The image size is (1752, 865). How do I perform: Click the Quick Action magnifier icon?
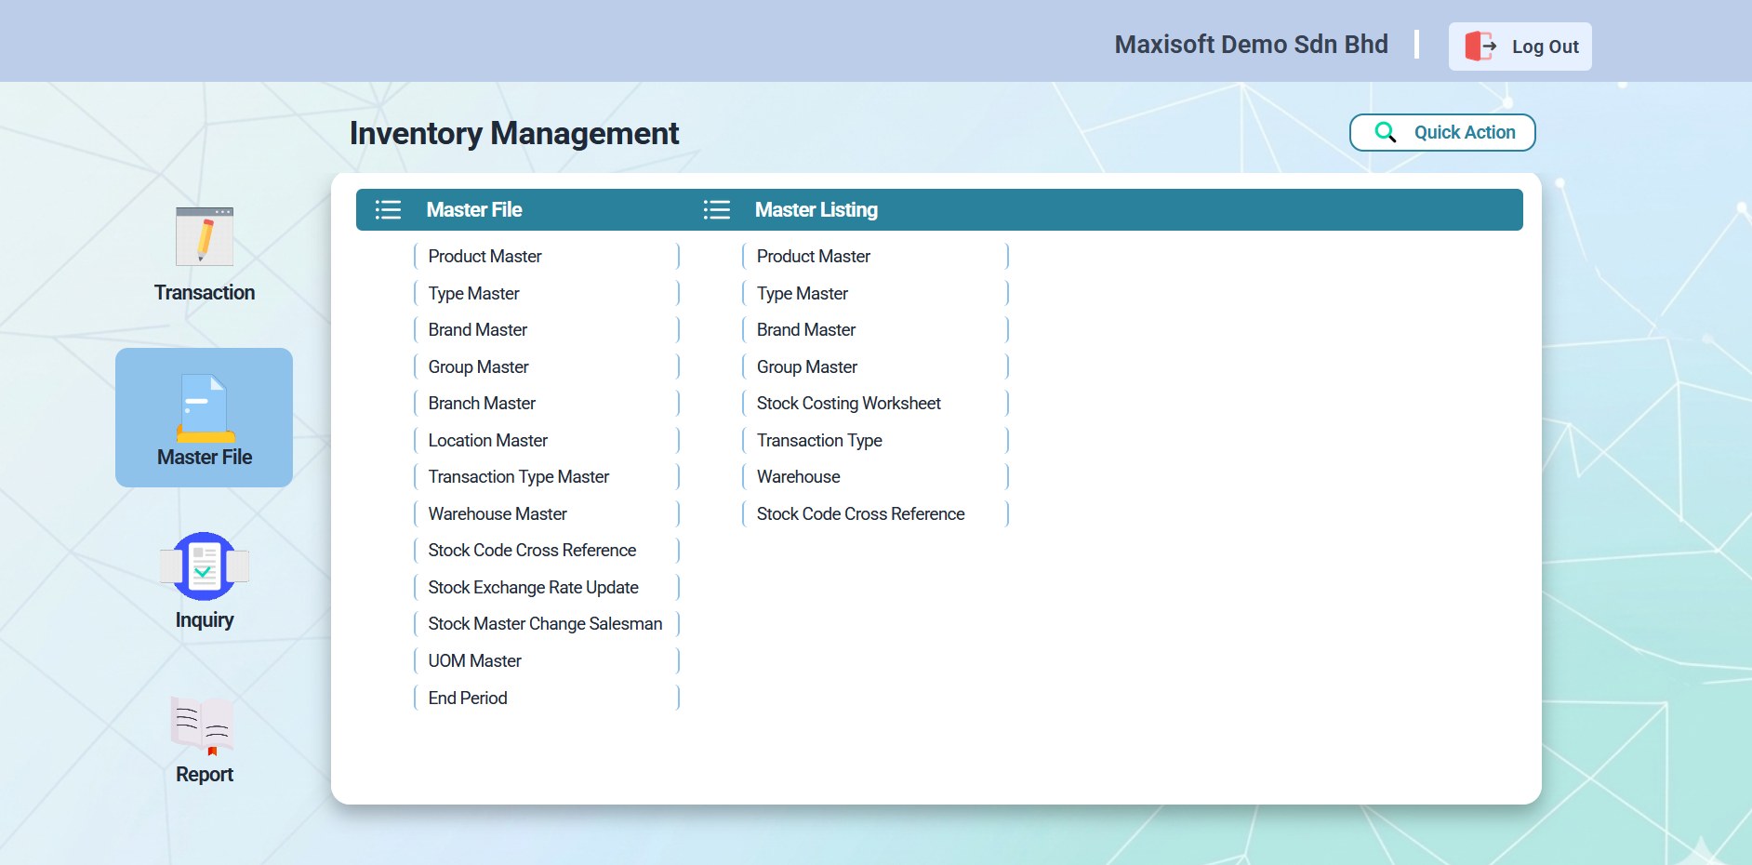tap(1385, 132)
